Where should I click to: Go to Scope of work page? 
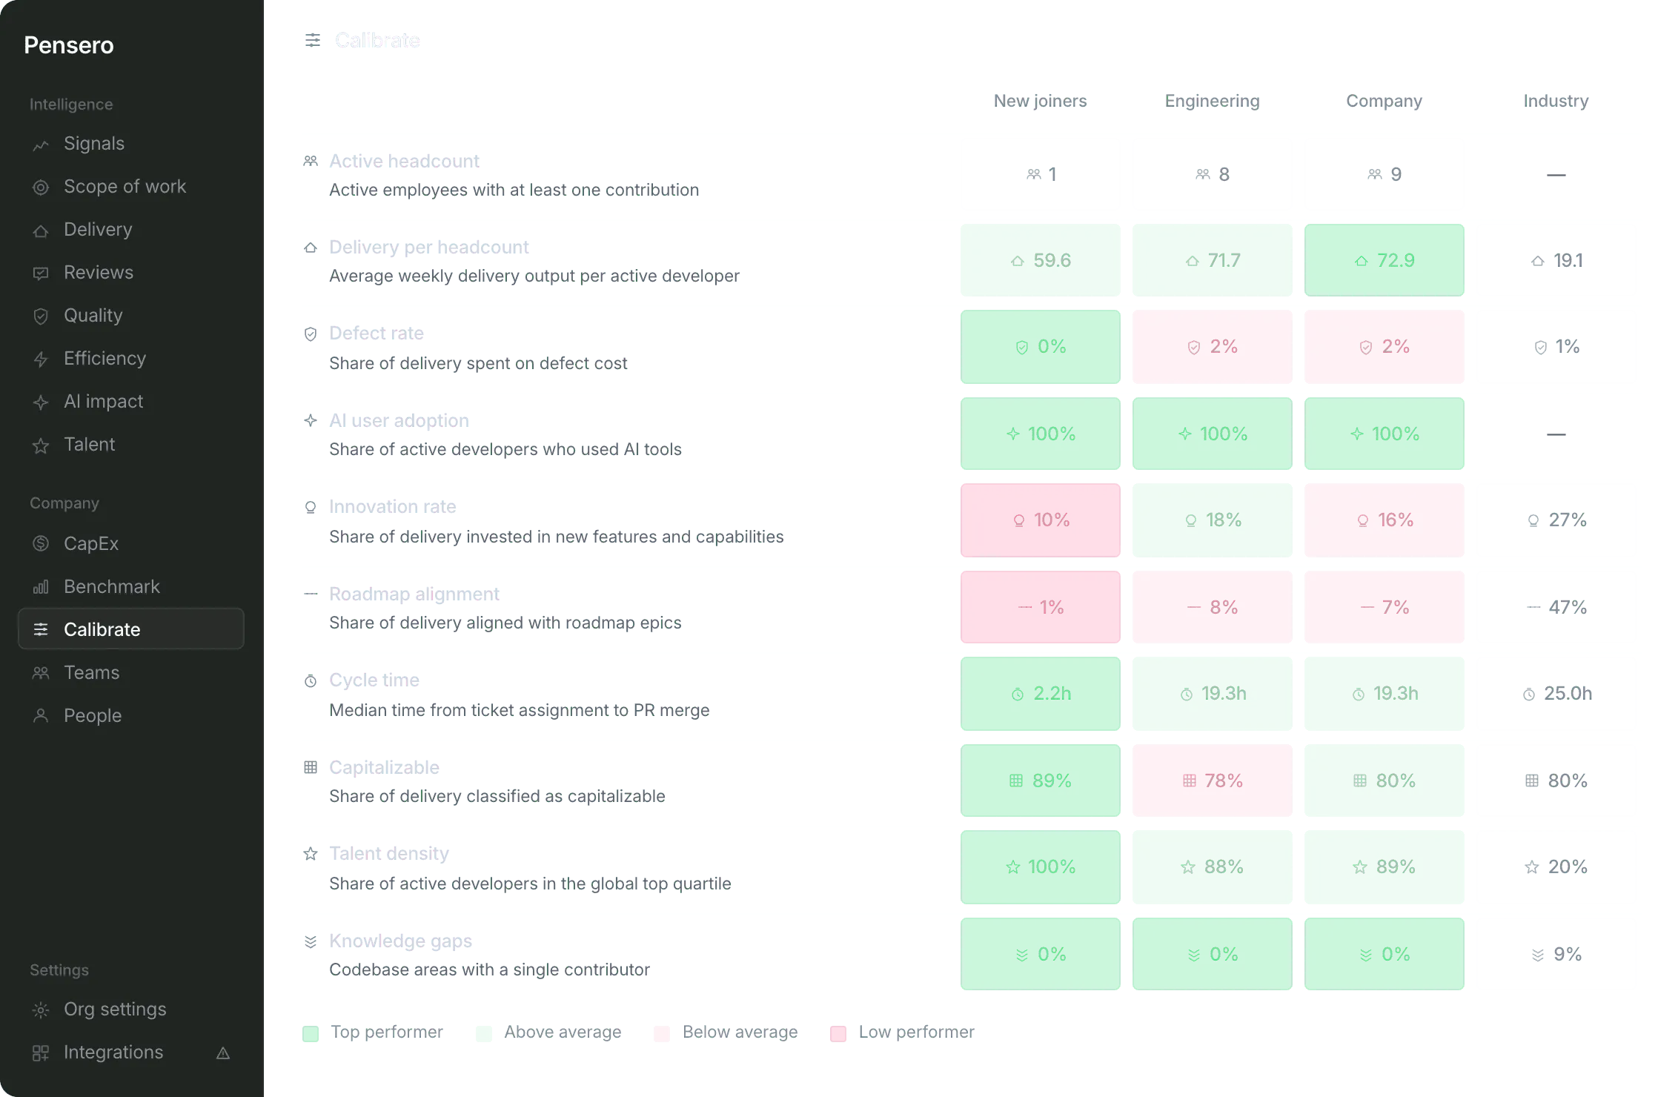click(131, 187)
